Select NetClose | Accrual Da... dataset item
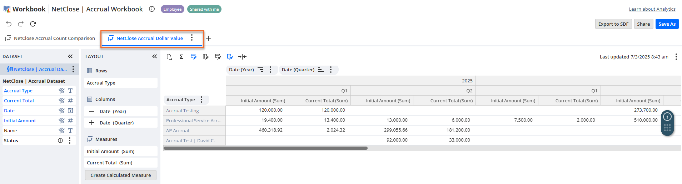The height and width of the screenshot is (184, 682). 37,69
